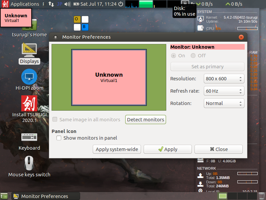The width and height of the screenshot is (266, 200).
Task: Open the Applications menu
Action: pos(25,4)
